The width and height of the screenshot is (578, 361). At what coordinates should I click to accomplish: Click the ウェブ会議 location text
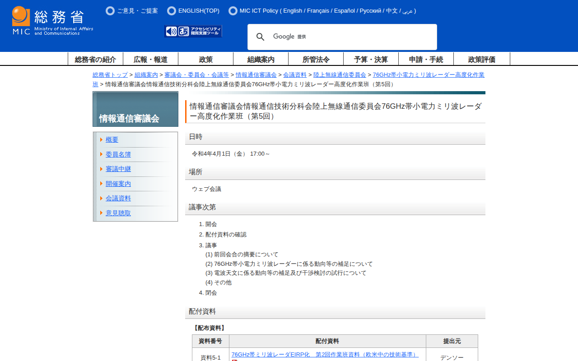[x=206, y=189]
